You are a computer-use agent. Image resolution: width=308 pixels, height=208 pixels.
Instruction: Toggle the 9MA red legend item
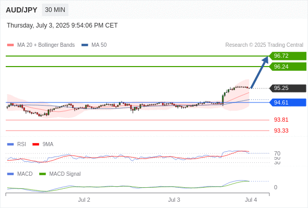[x=43, y=145]
